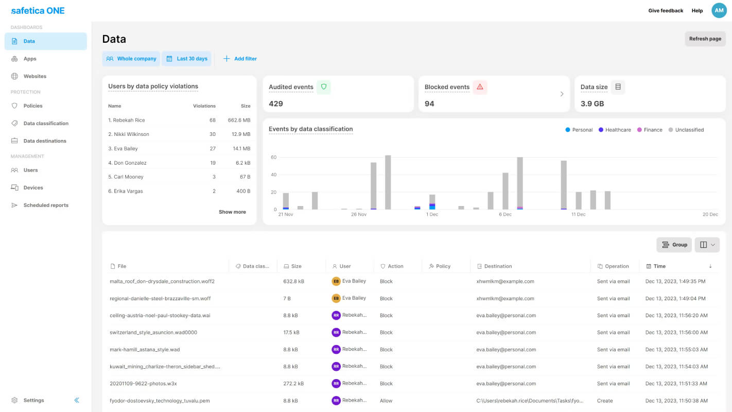Image resolution: width=732 pixels, height=412 pixels.
Task: Click the Audited events shield icon
Action: (x=324, y=87)
